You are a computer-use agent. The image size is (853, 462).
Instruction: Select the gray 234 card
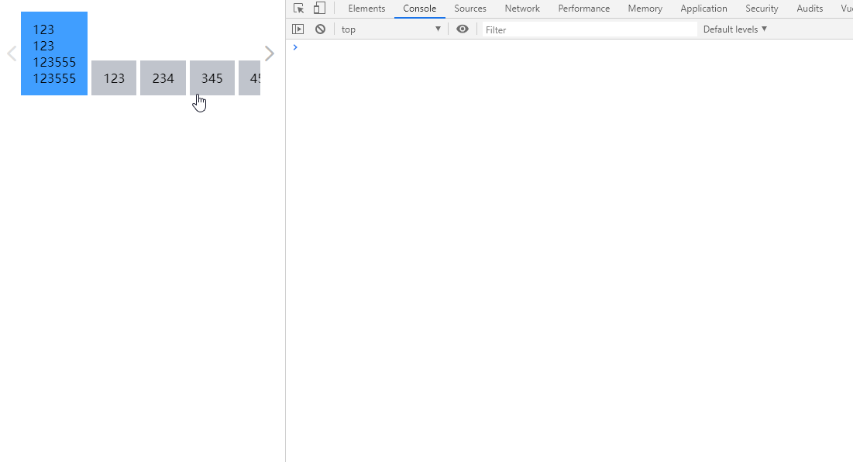pos(163,78)
